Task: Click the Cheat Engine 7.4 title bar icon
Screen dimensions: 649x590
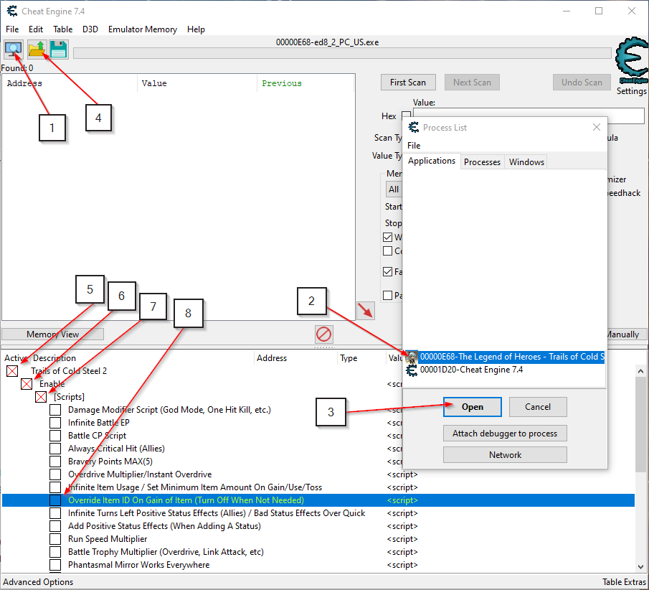Action: pos(12,11)
